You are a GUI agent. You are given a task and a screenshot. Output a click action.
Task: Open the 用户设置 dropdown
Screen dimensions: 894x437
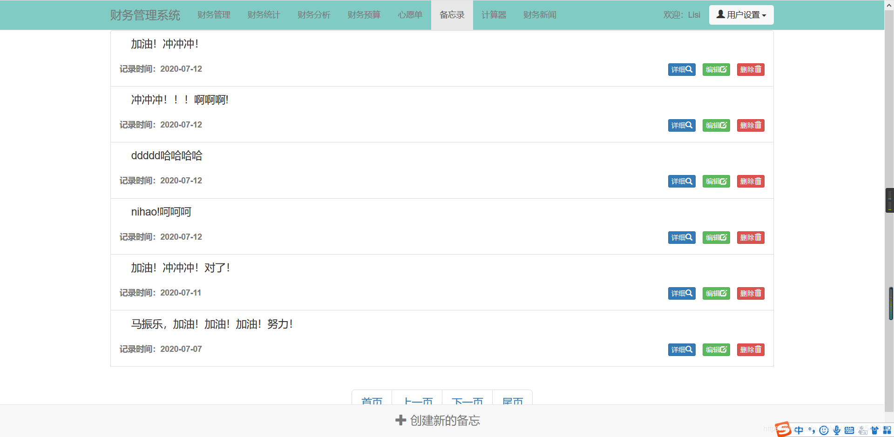[741, 15]
